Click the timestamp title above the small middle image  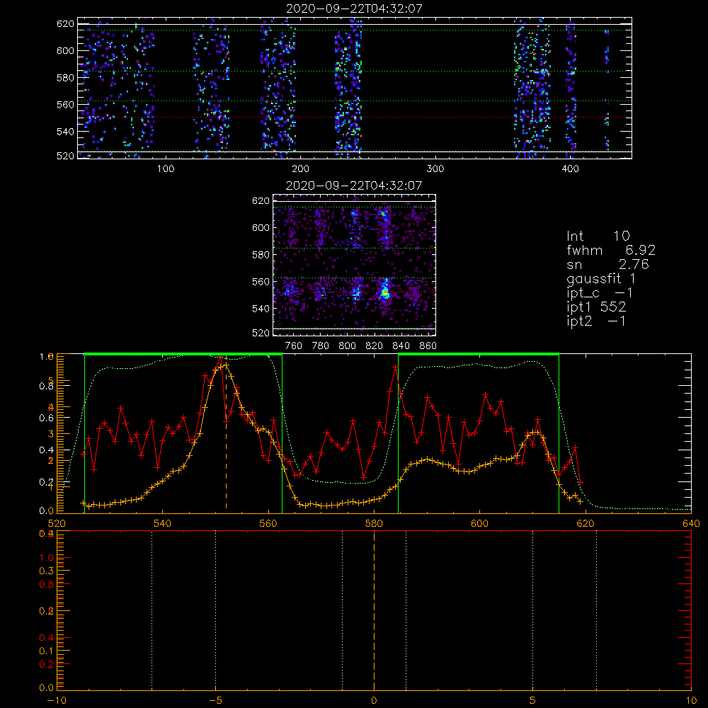354,185
